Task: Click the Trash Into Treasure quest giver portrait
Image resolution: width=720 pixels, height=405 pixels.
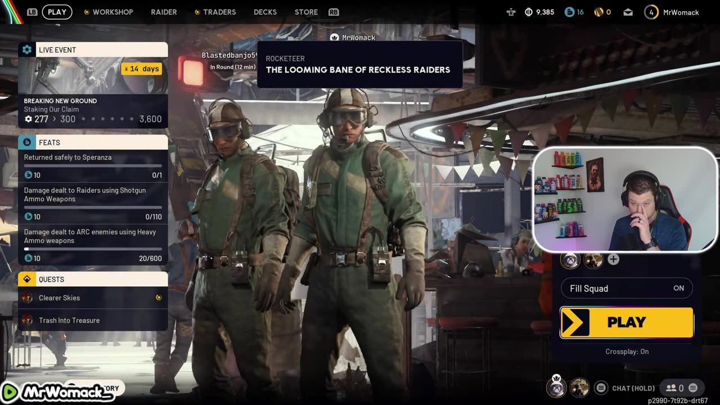Action: pos(27,320)
